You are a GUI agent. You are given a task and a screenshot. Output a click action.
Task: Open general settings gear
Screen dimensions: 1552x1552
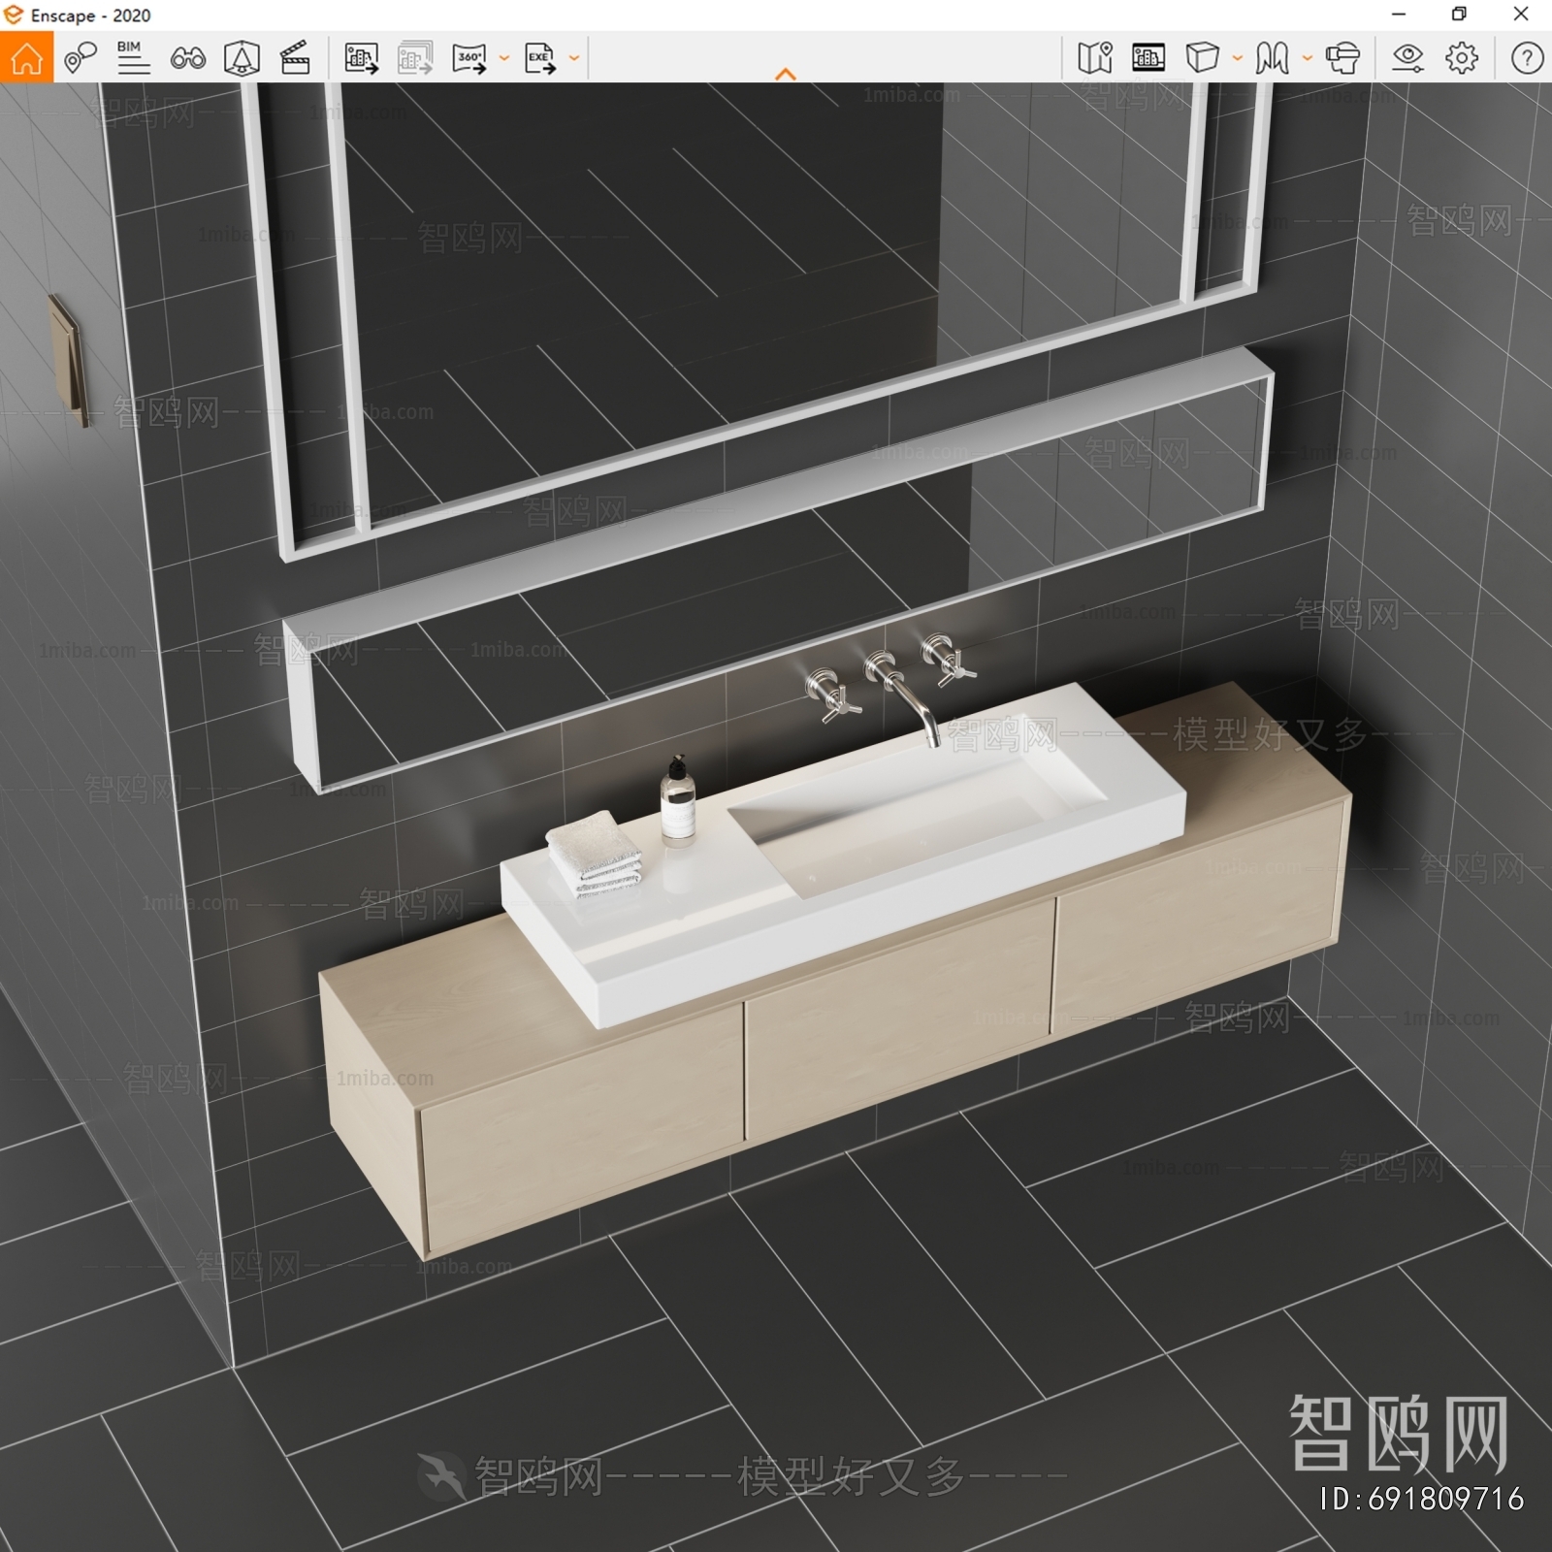[1462, 58]
